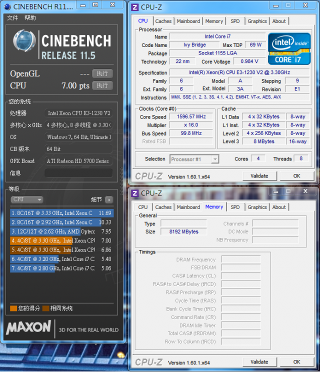Click the Bus Speed 99.8 MHz value
Screen dimensions: 320x372
coord(191,133)
